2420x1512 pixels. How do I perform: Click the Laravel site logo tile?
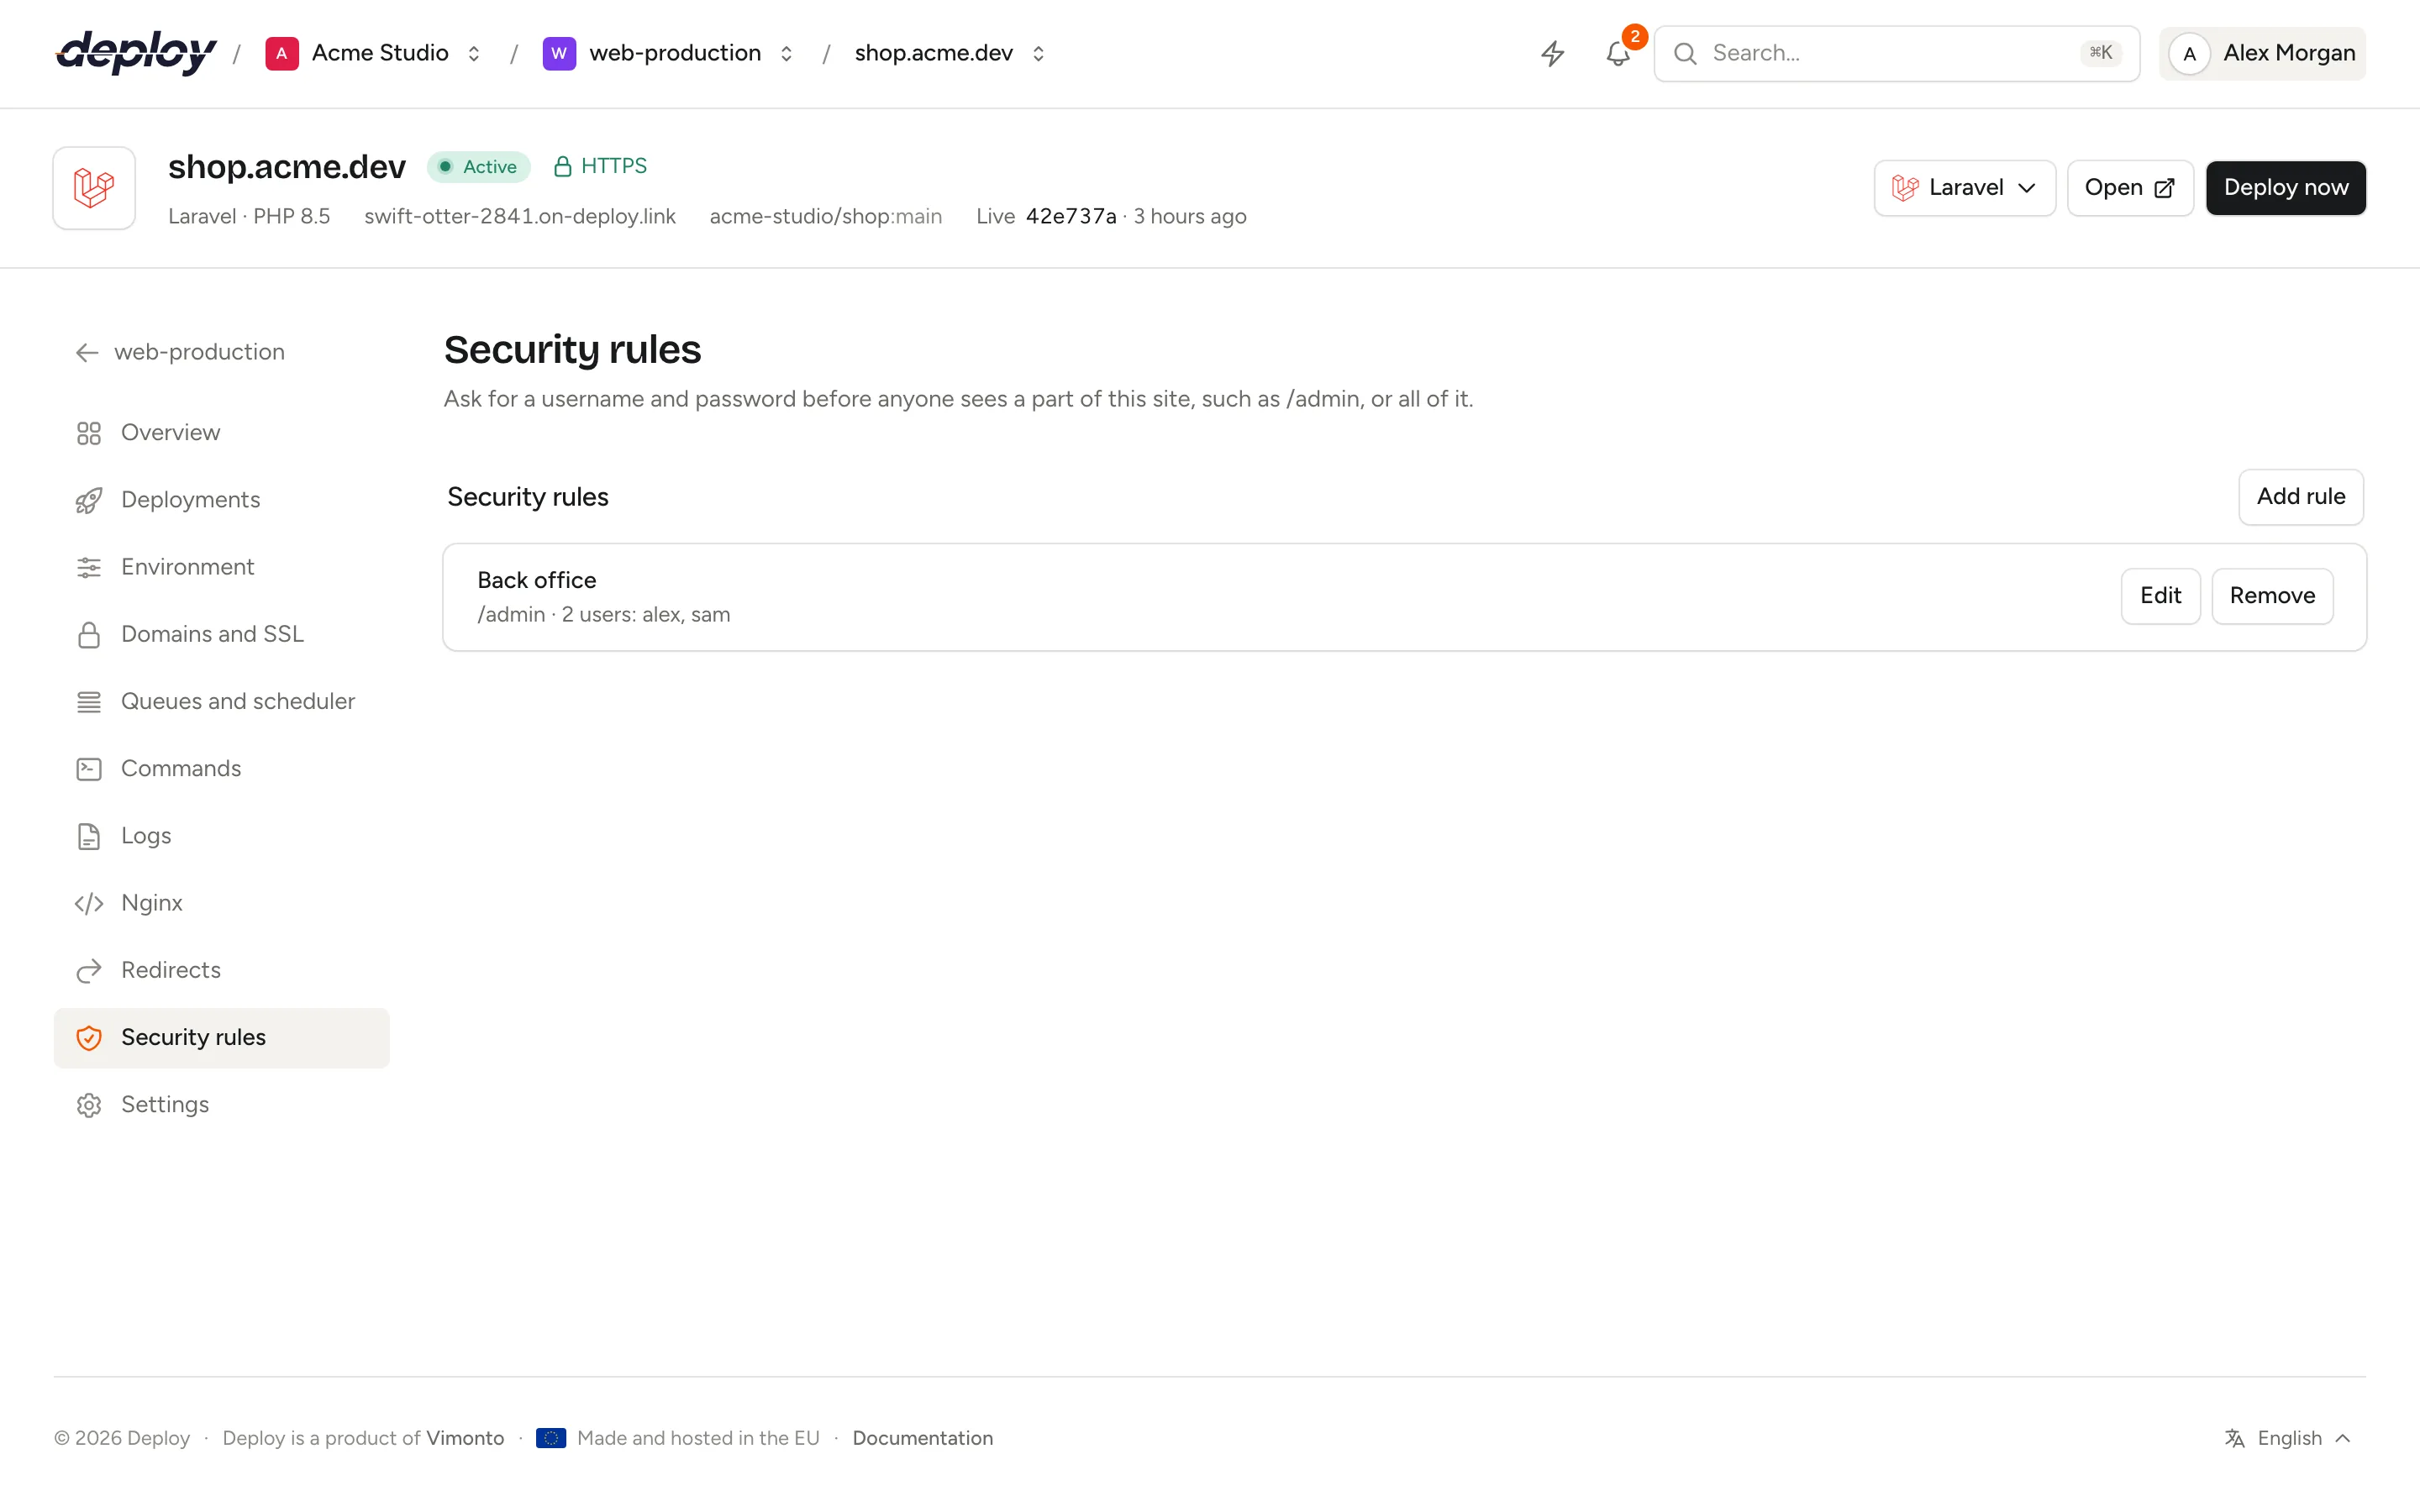click(94, 188)
